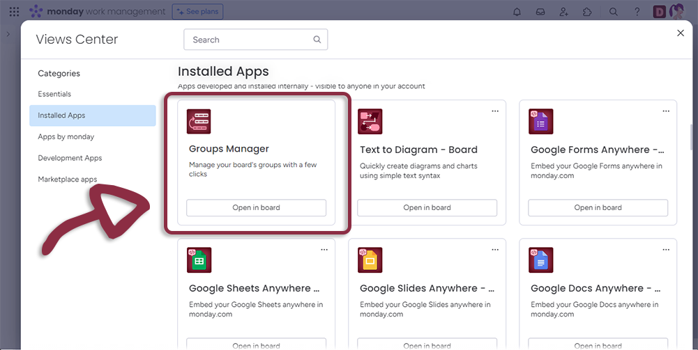This screenshot has height=350, width=698.
Task: Click the Text to Diagram app icon
Action: 370,122
